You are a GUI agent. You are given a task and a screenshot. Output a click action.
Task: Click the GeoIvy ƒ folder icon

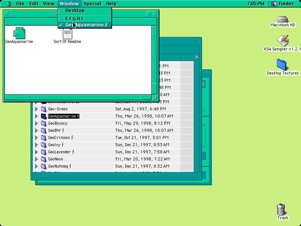coord(44,145)
